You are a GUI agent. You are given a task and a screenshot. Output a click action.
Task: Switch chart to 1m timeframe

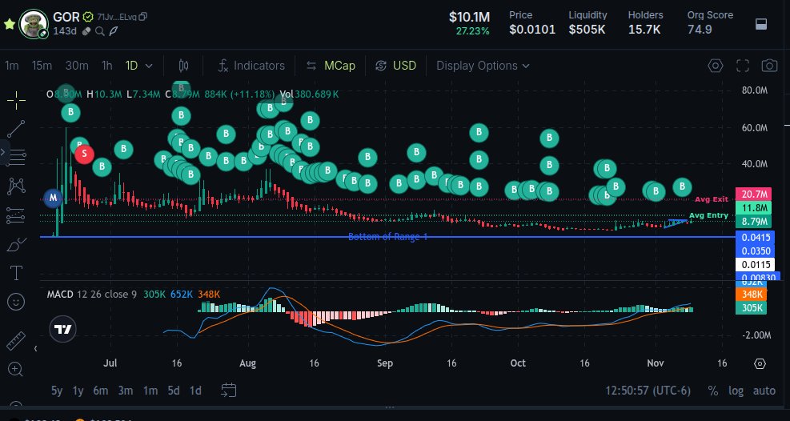pyautogui.click(x=12, y=66)
